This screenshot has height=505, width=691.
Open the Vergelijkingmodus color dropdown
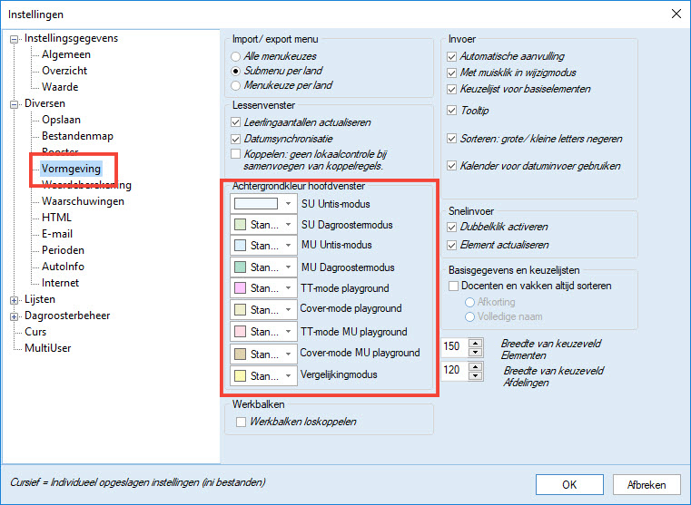[288, 374]
